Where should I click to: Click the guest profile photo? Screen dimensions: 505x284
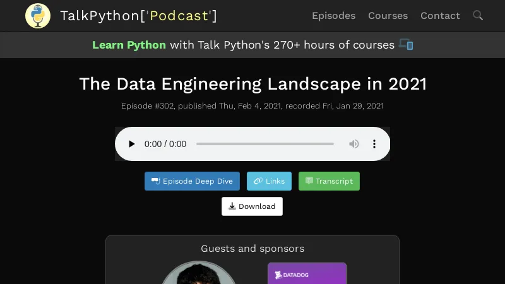coord(198,275)
